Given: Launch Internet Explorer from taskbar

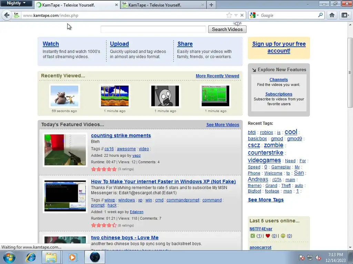Looking at the screenshot, I should pos(30,257).
